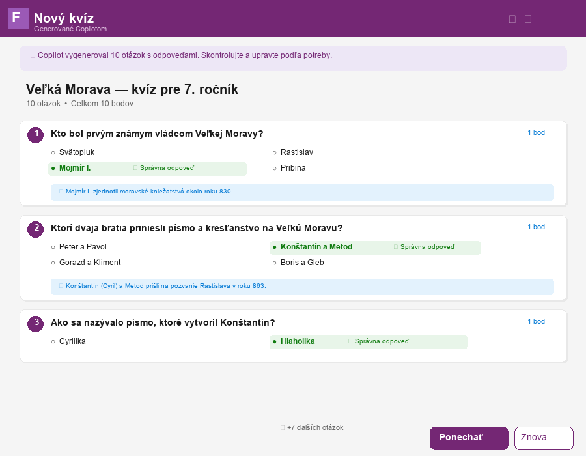Click the Ponechať button
586x456 pixels.
(x=468, y=438)
